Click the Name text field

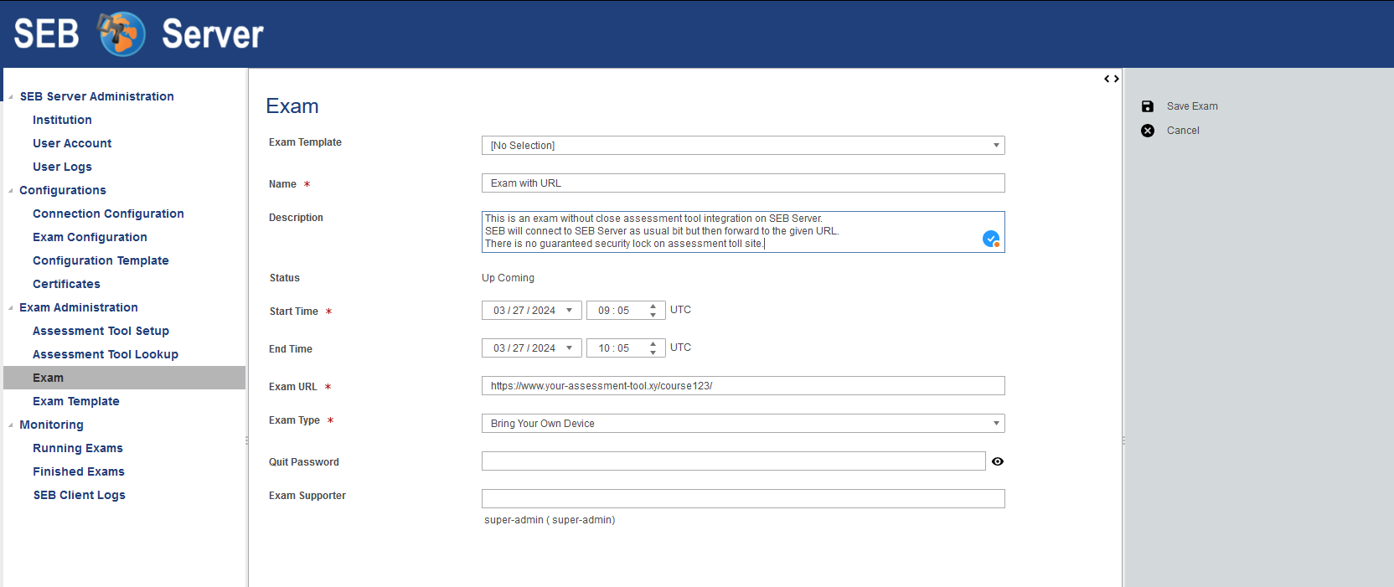coord(742,183)
